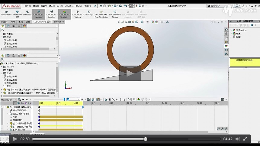Switch to the SOLIDWORKS 插件 tab
The height and width of the screenshot is (146, 260).
42,22
